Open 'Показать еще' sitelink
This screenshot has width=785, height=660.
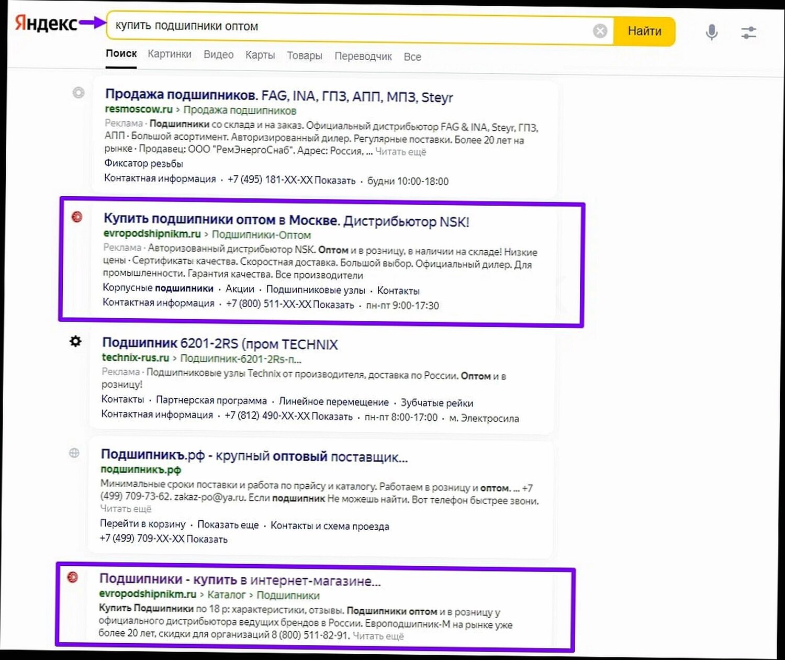[228, 525]
